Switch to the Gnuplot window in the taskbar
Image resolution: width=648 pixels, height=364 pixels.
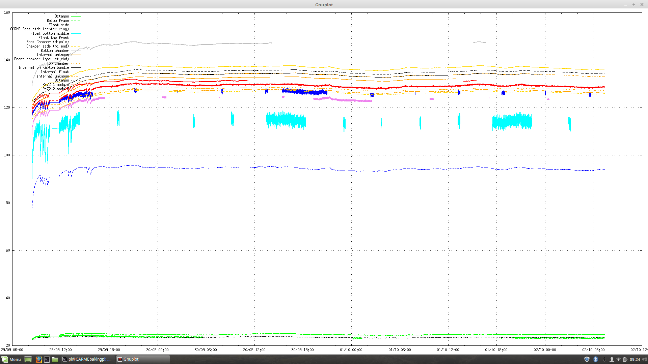tap(132, 359)
